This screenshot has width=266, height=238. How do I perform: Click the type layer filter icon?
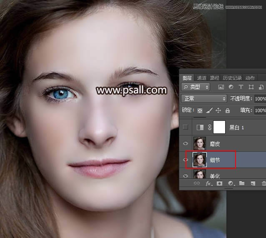pos(241,87)
